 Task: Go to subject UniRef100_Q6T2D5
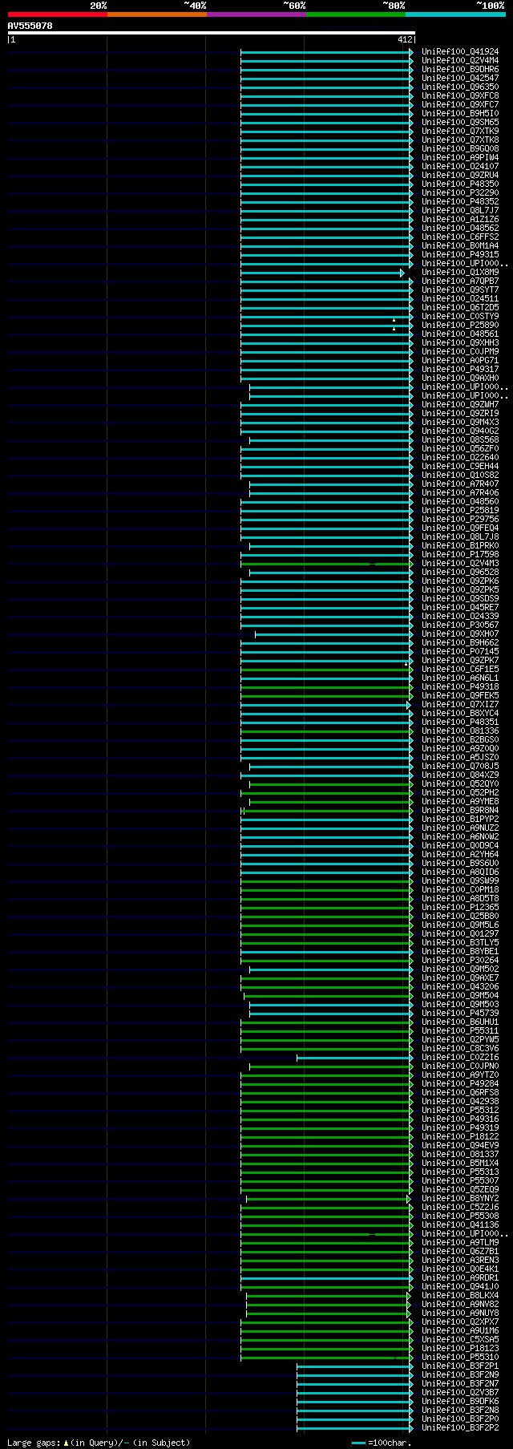click(460, 308)
